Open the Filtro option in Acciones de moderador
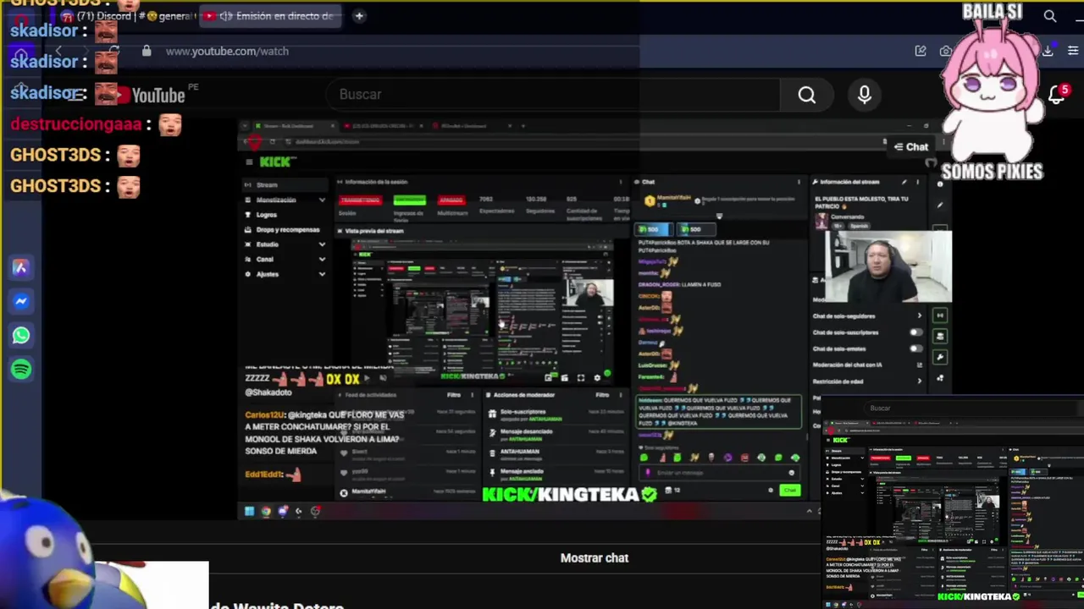The width and height of the screenshot is (1084, 609). (602, 395)
